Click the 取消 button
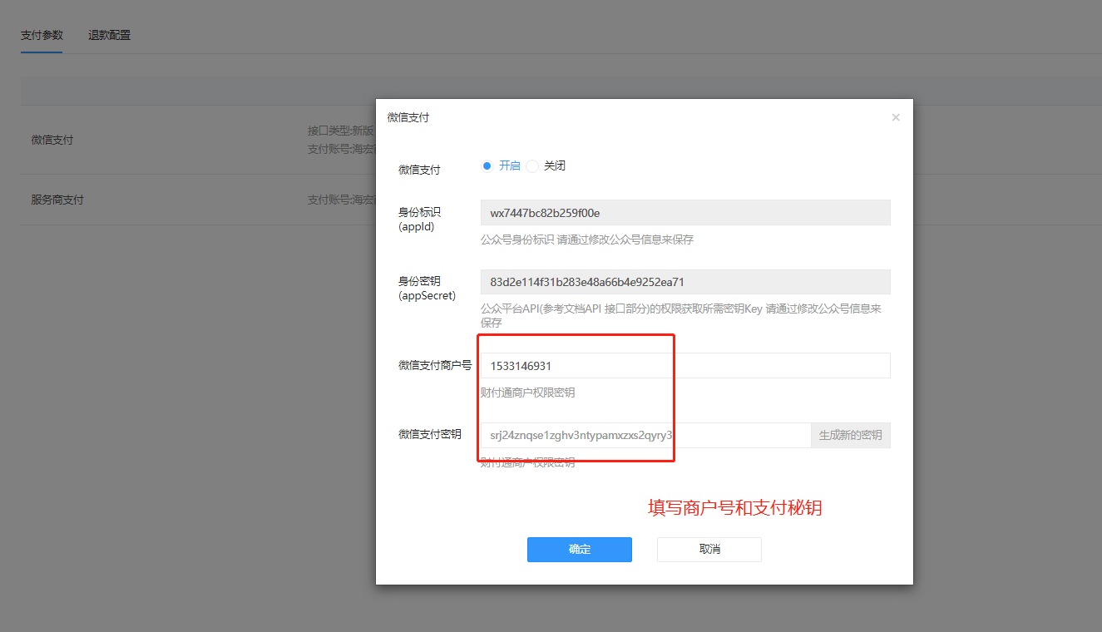Viewport: 1102px width, 632px height. pos(709,550)
